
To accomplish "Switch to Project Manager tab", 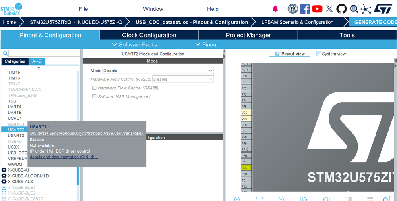I will tap(248, 35).
